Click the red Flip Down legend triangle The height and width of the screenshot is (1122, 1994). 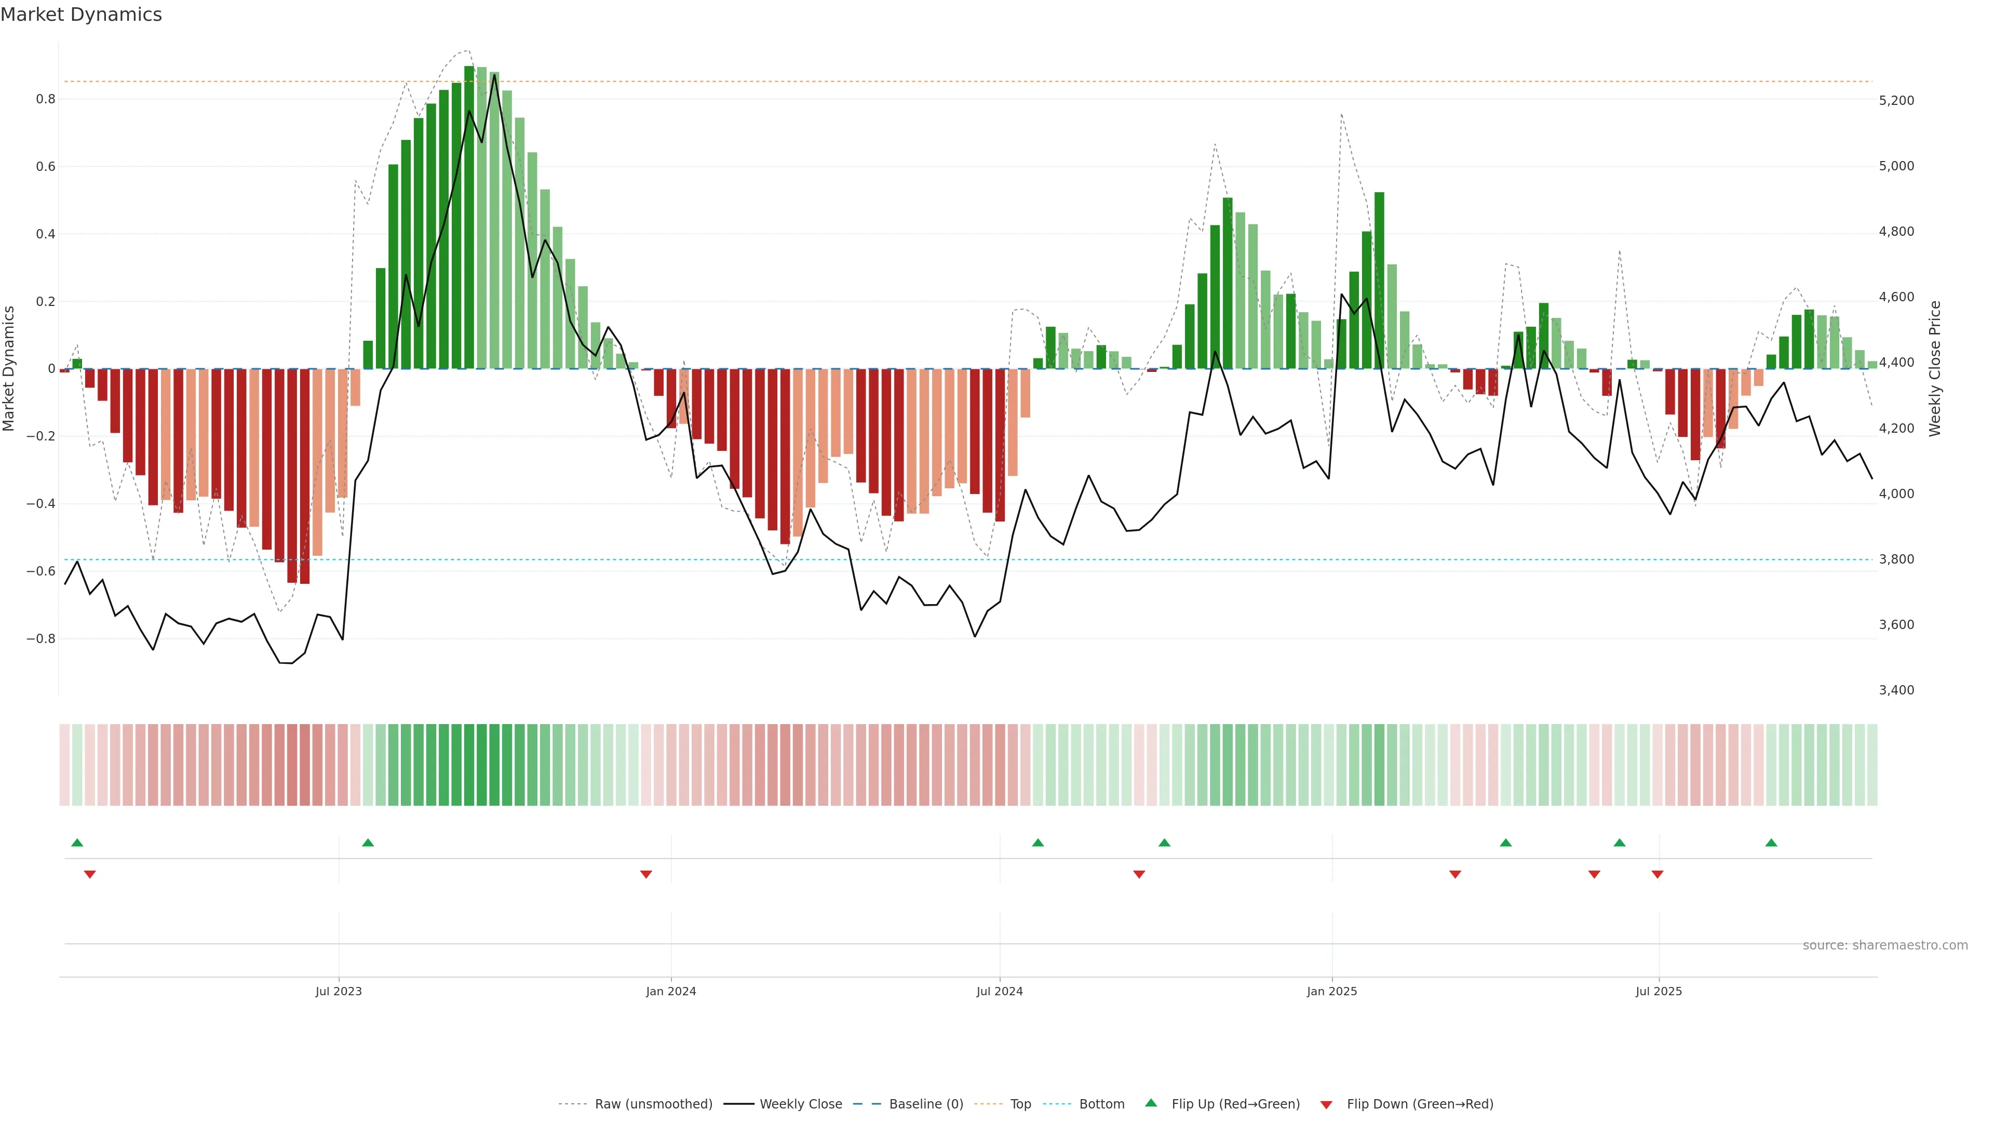[x=1326, y=1105]
